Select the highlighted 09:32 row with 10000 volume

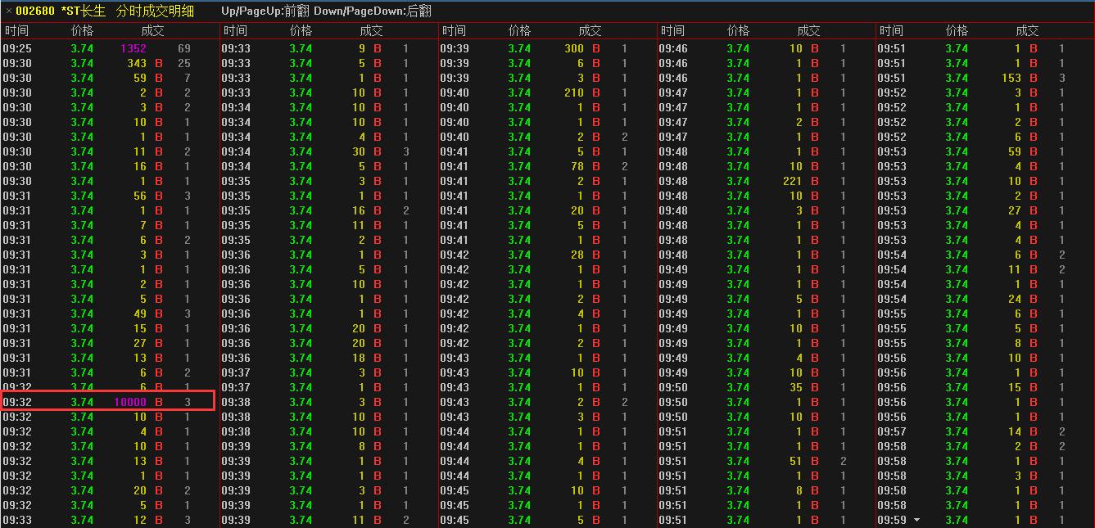[x=108, y=402]
